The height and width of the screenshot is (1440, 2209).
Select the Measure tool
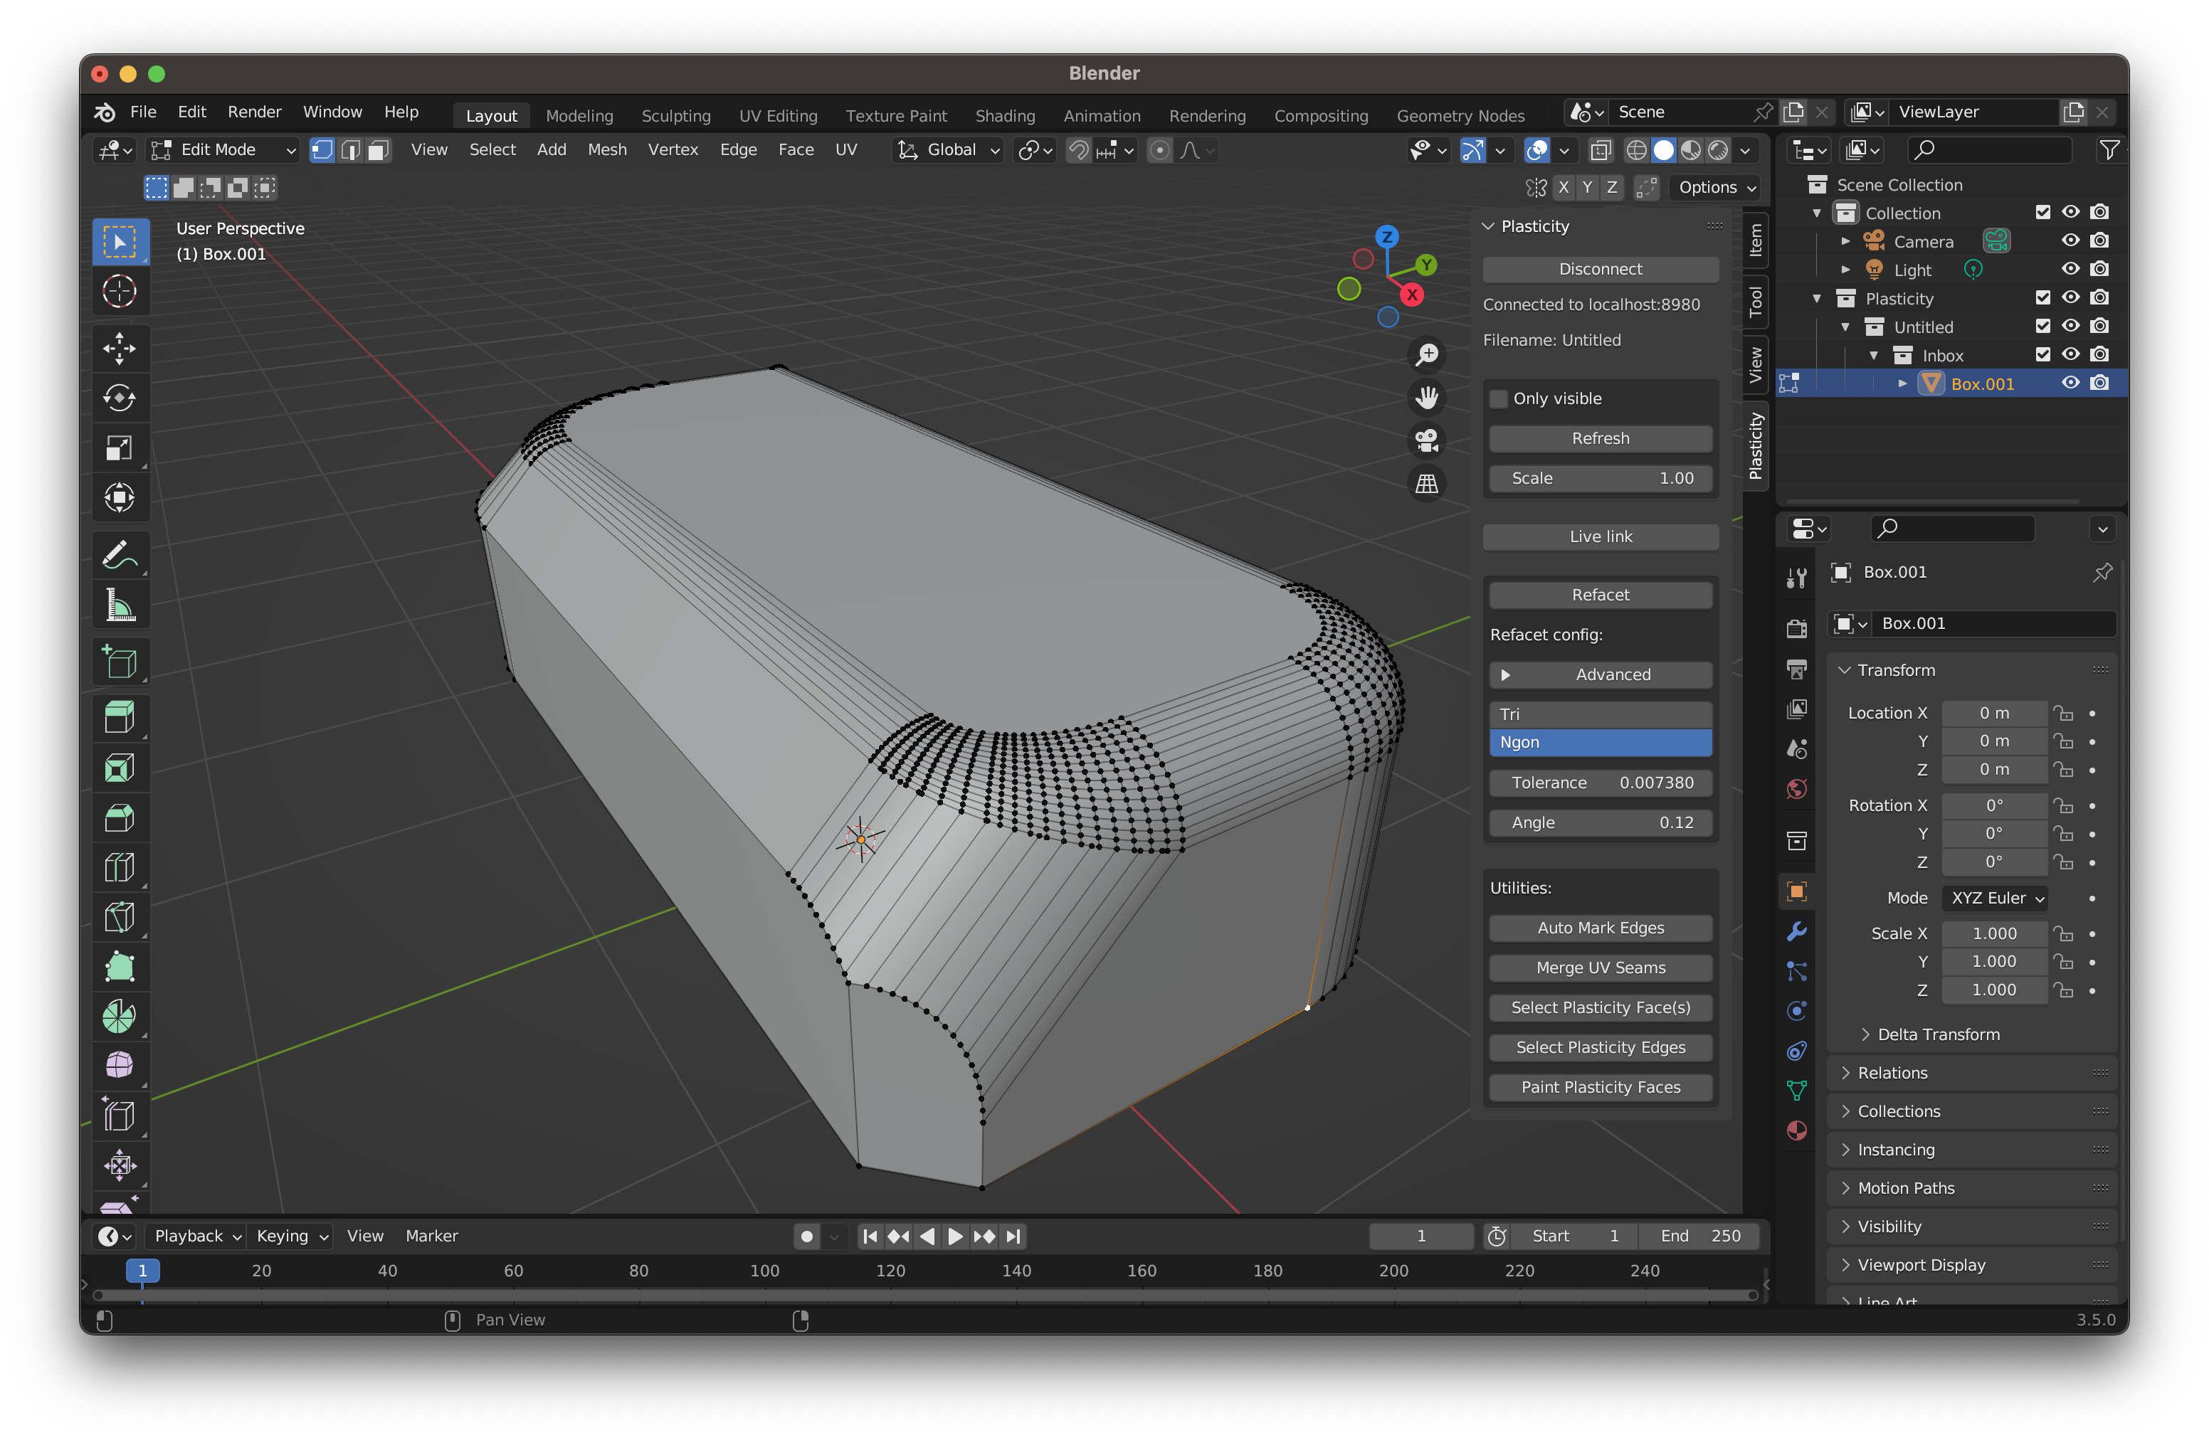tap(120, 605)
